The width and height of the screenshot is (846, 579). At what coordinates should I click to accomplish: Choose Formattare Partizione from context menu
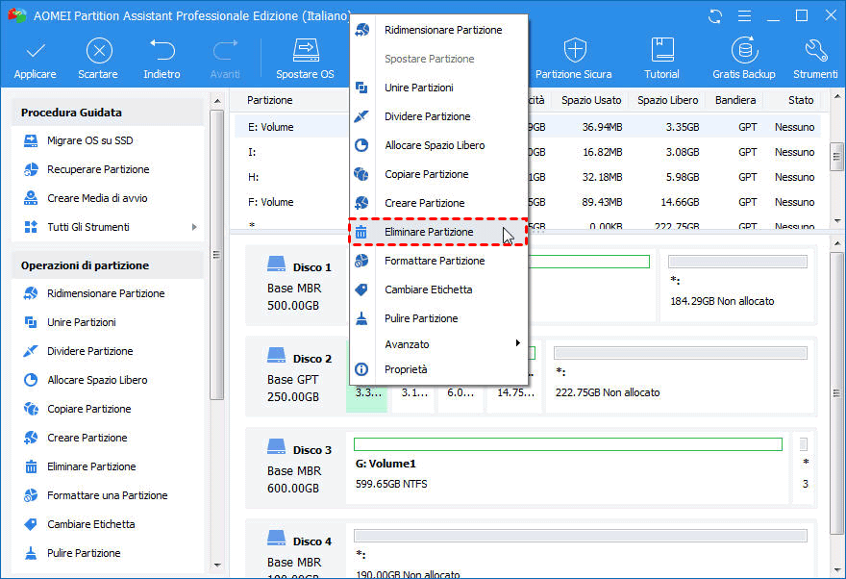click(x=438, y=261)
